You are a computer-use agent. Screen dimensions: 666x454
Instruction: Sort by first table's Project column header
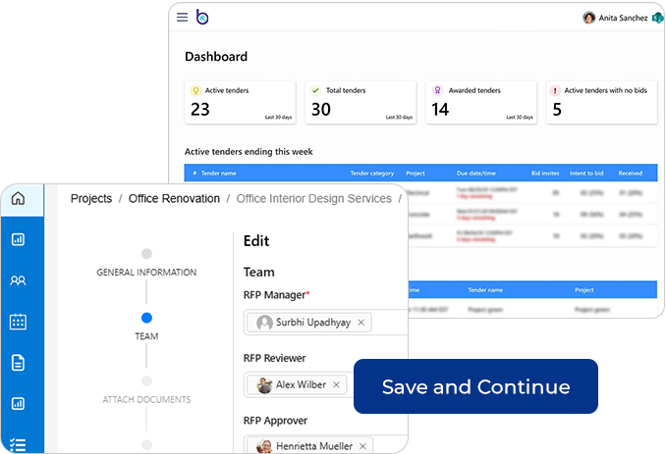pos(416,173)
